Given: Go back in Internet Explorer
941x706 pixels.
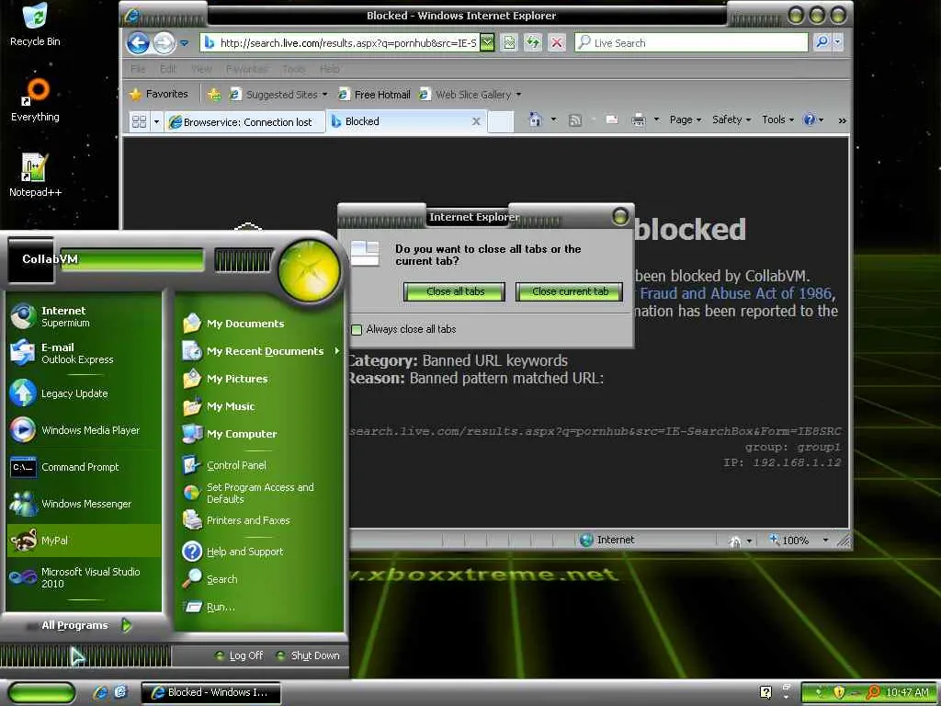Looking at the screenshot, I should click(x=138, y=42).
